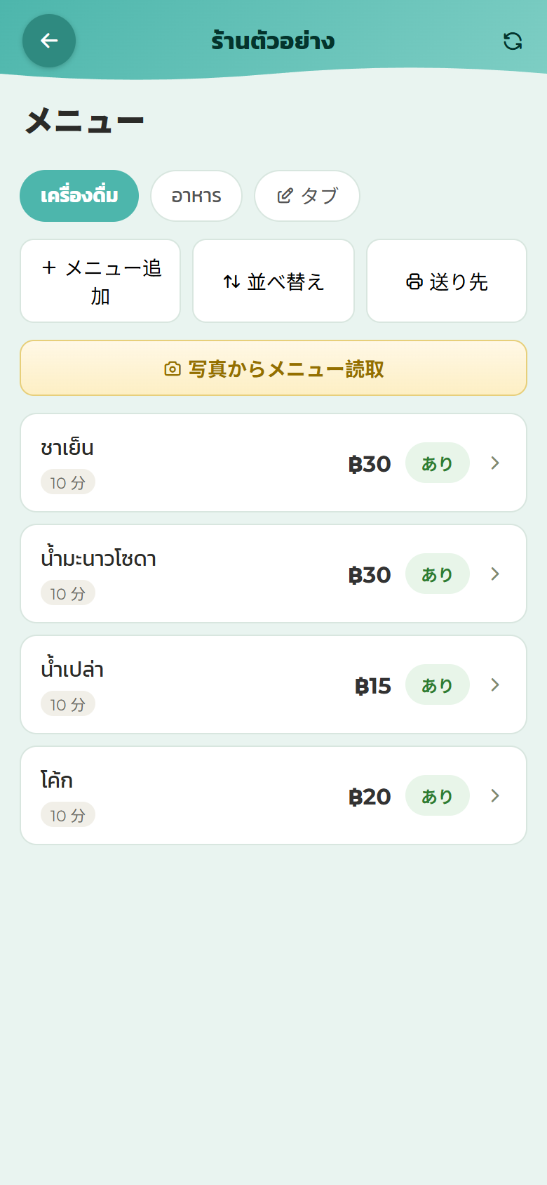
Task: Click the plus icon on メニュー追加
Action: (x=49, y=267)
